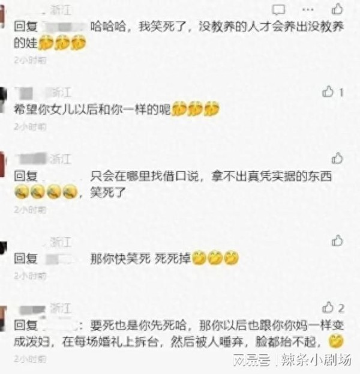Click the 网易号 辣条小剧场 watermark
The image size is (360, 374).
292,360
